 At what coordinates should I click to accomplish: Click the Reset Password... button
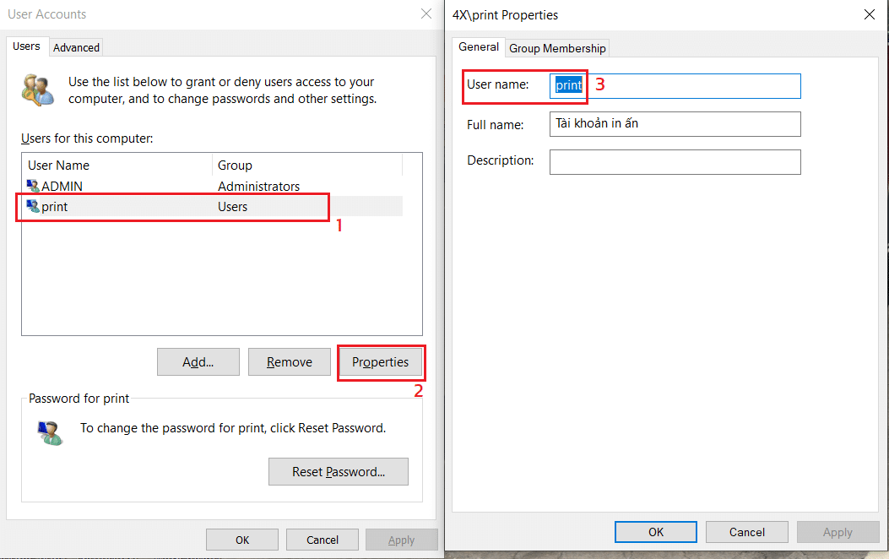tap(338, 472)
